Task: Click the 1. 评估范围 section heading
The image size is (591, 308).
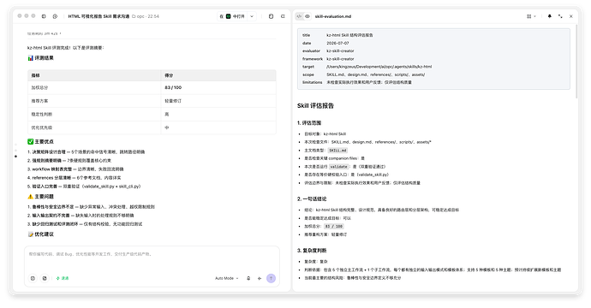Action: click(309, 122)
